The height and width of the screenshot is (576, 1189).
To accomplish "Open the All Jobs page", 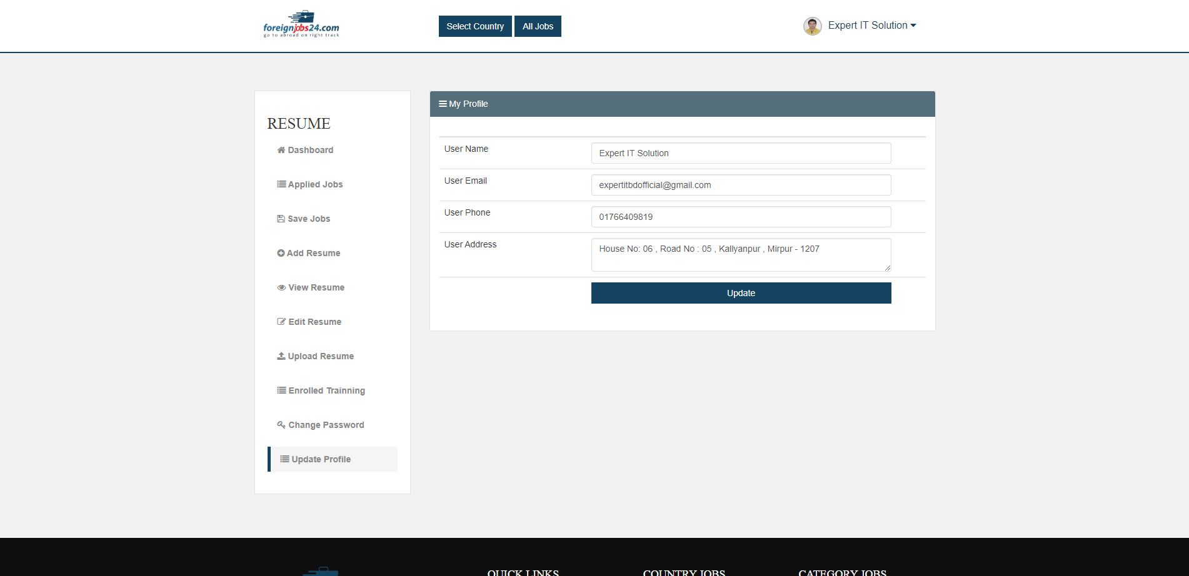I will pyautogui.click(x=538, y=26).
